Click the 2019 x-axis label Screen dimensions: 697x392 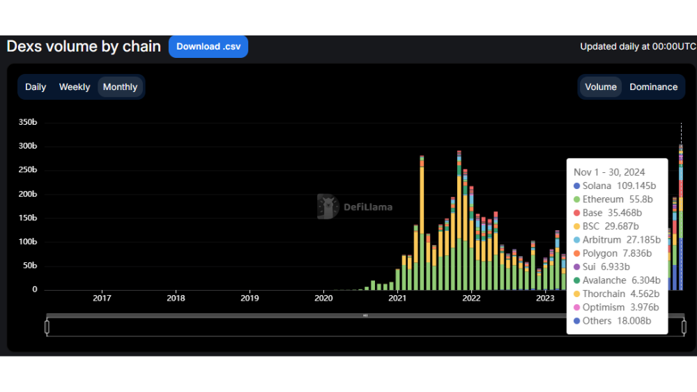pyautogui.click(x=250, y=298)
